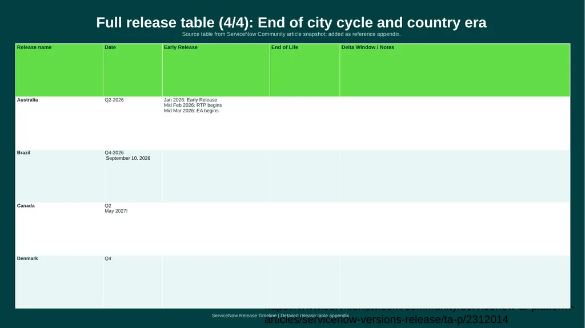
Task: Click 'September 10, 2026' date text
Action: (x=128, y=158)
